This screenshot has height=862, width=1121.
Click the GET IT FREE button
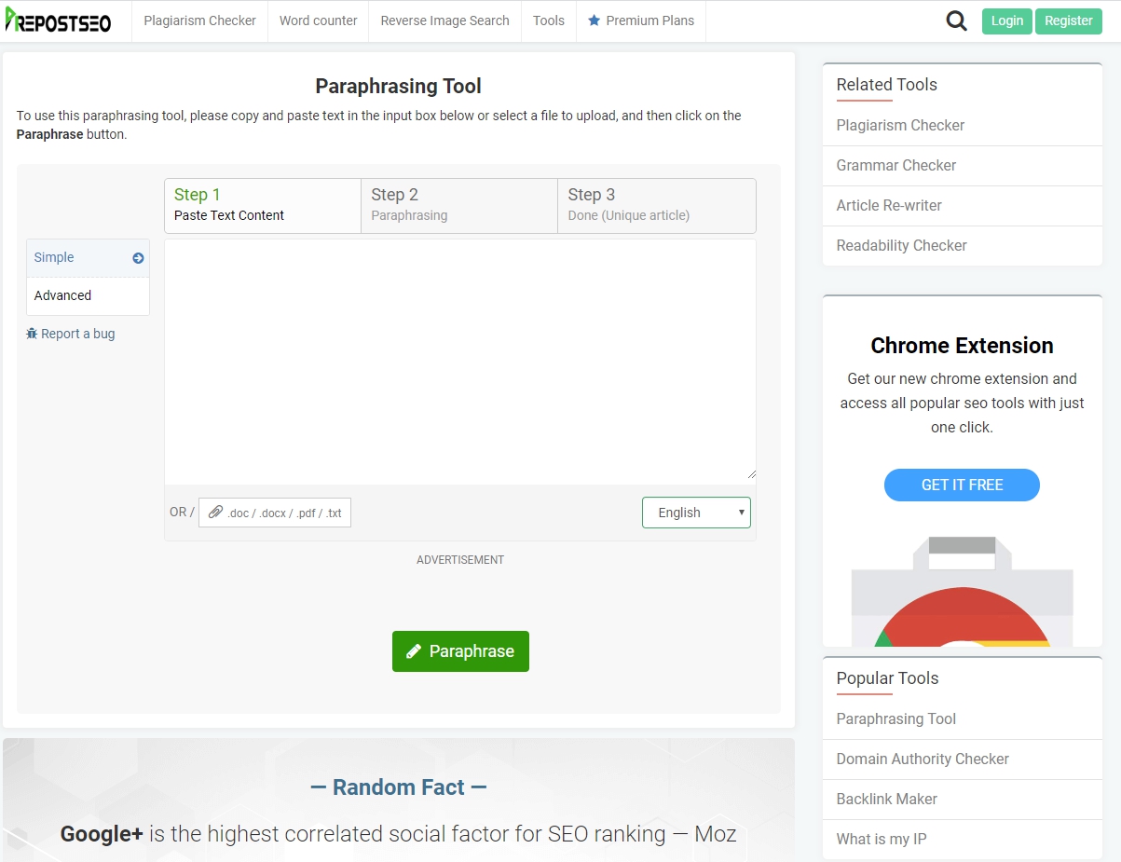[962, 485]
